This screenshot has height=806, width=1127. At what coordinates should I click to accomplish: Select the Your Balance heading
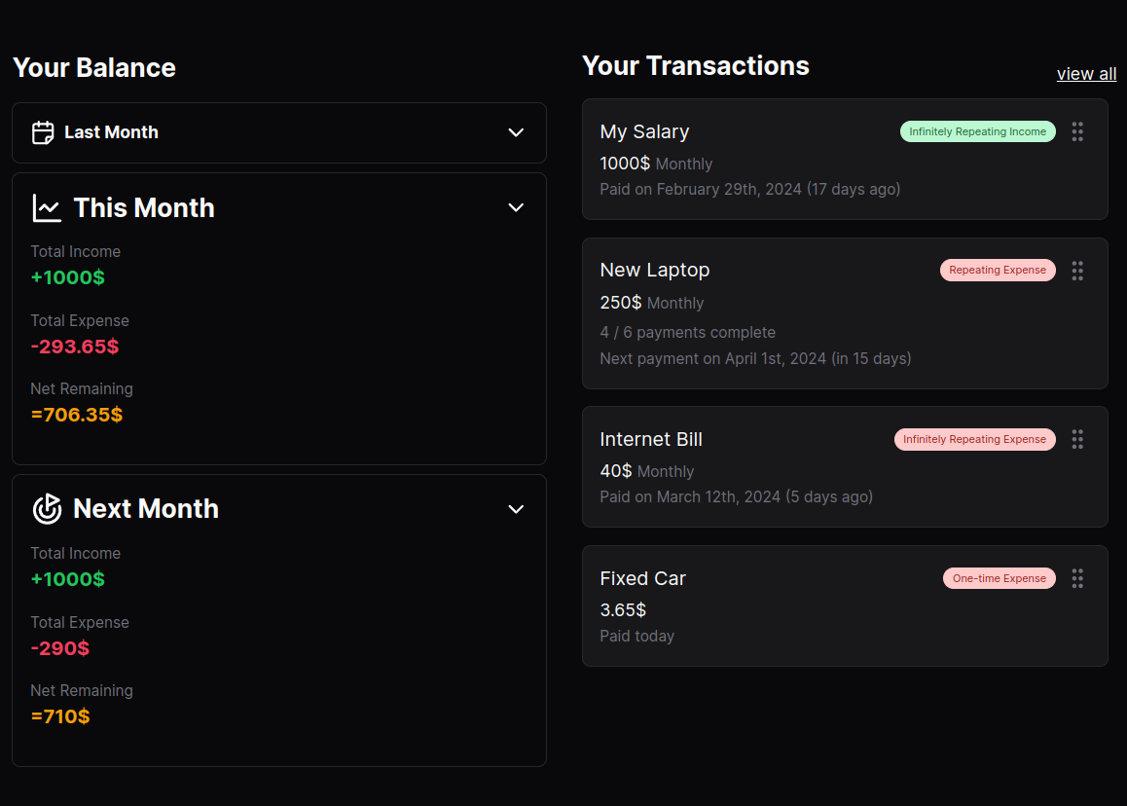(x=93, y=68)
